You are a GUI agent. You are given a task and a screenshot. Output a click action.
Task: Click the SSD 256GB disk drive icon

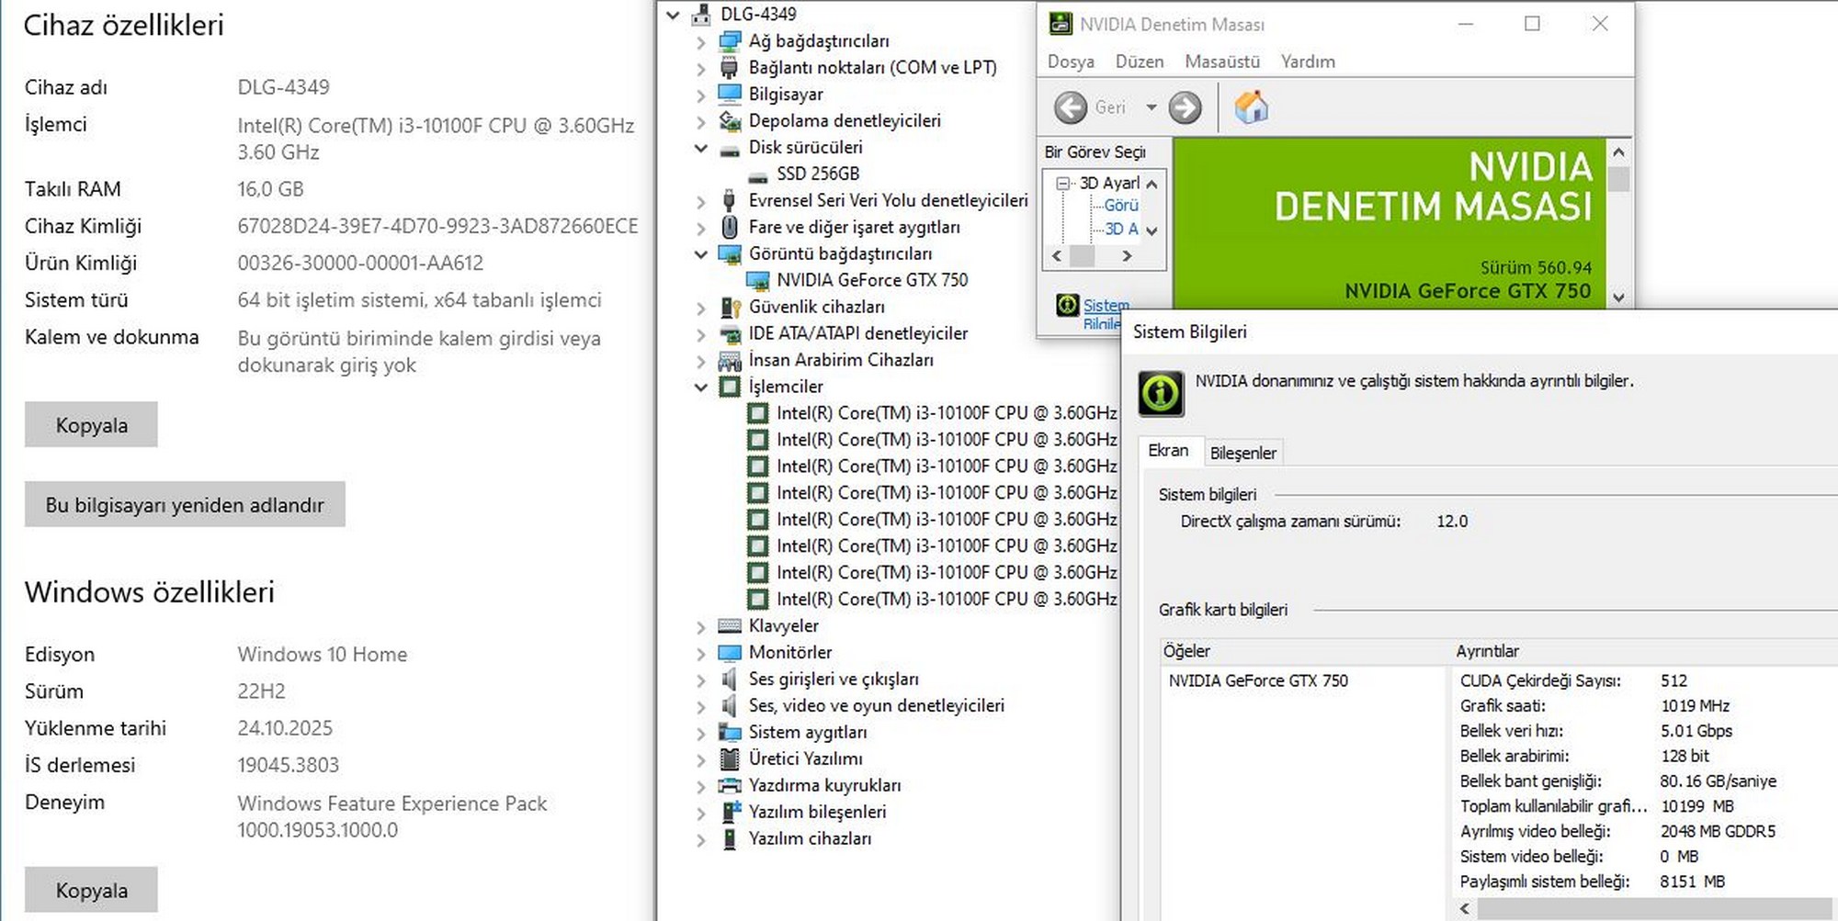(757, 174)
